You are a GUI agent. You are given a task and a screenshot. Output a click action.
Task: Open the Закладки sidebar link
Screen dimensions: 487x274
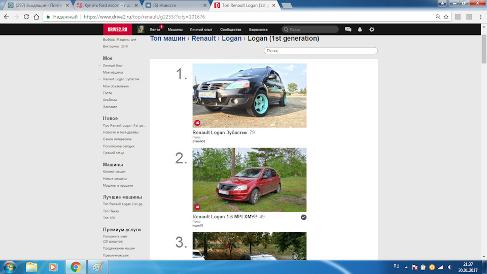tap(110, 107)
